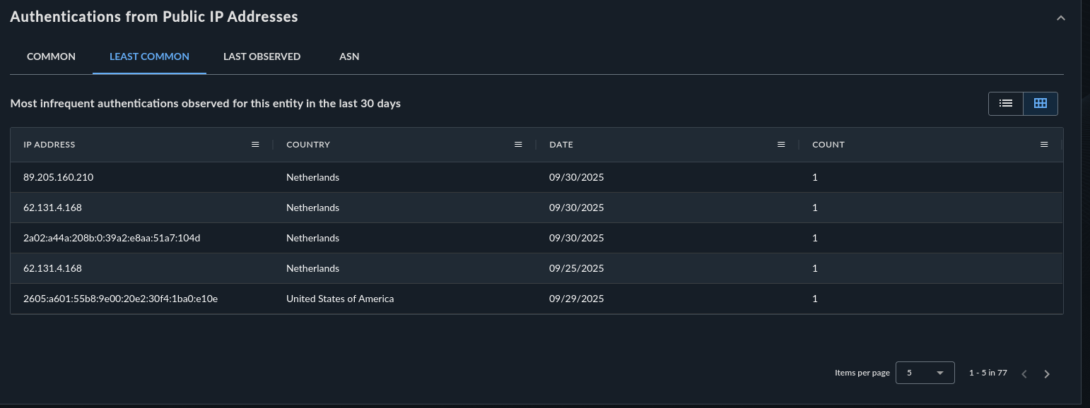Open Date column menu icon
Viewport: 1090px width, 408px height.
coord(781,145)
